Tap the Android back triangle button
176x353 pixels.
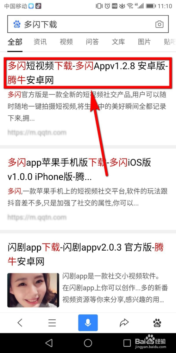(x=49, y=343)
